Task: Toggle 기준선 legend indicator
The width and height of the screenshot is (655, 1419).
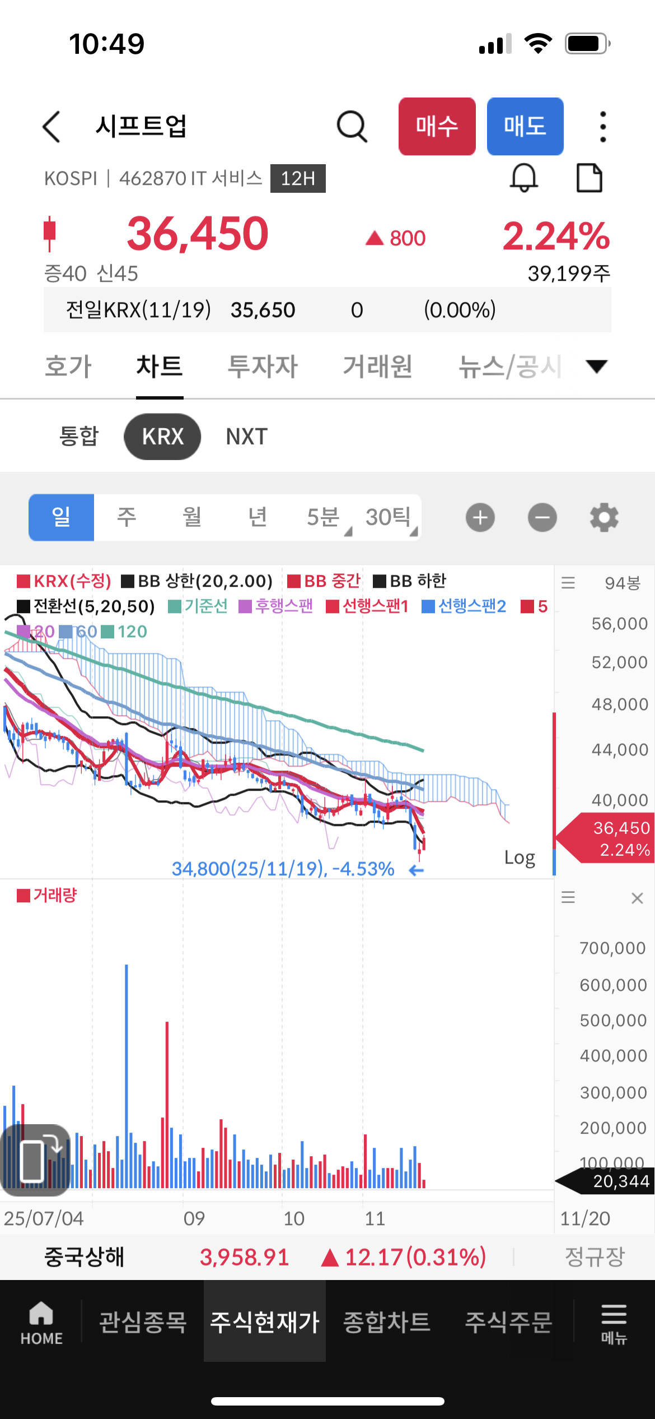Action: tap(198, 606)
